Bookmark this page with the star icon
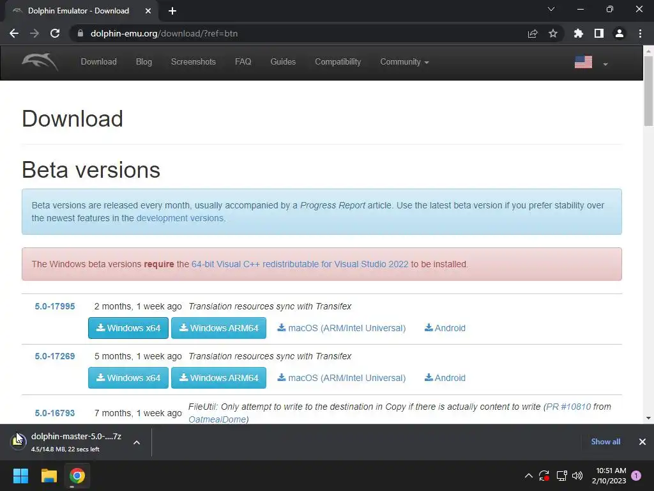Screen dimensions: 654x491 coord(553,33)
